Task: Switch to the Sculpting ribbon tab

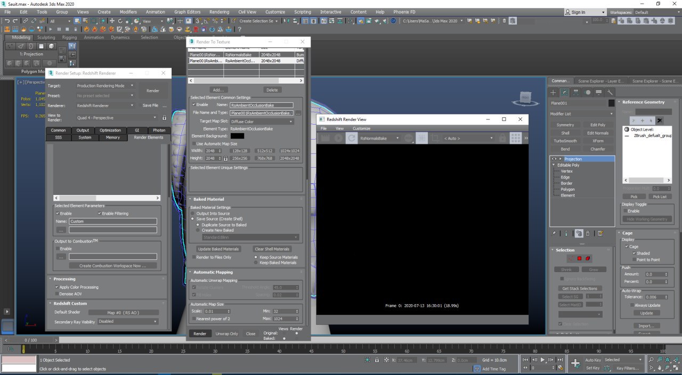Action: point(46,37)
